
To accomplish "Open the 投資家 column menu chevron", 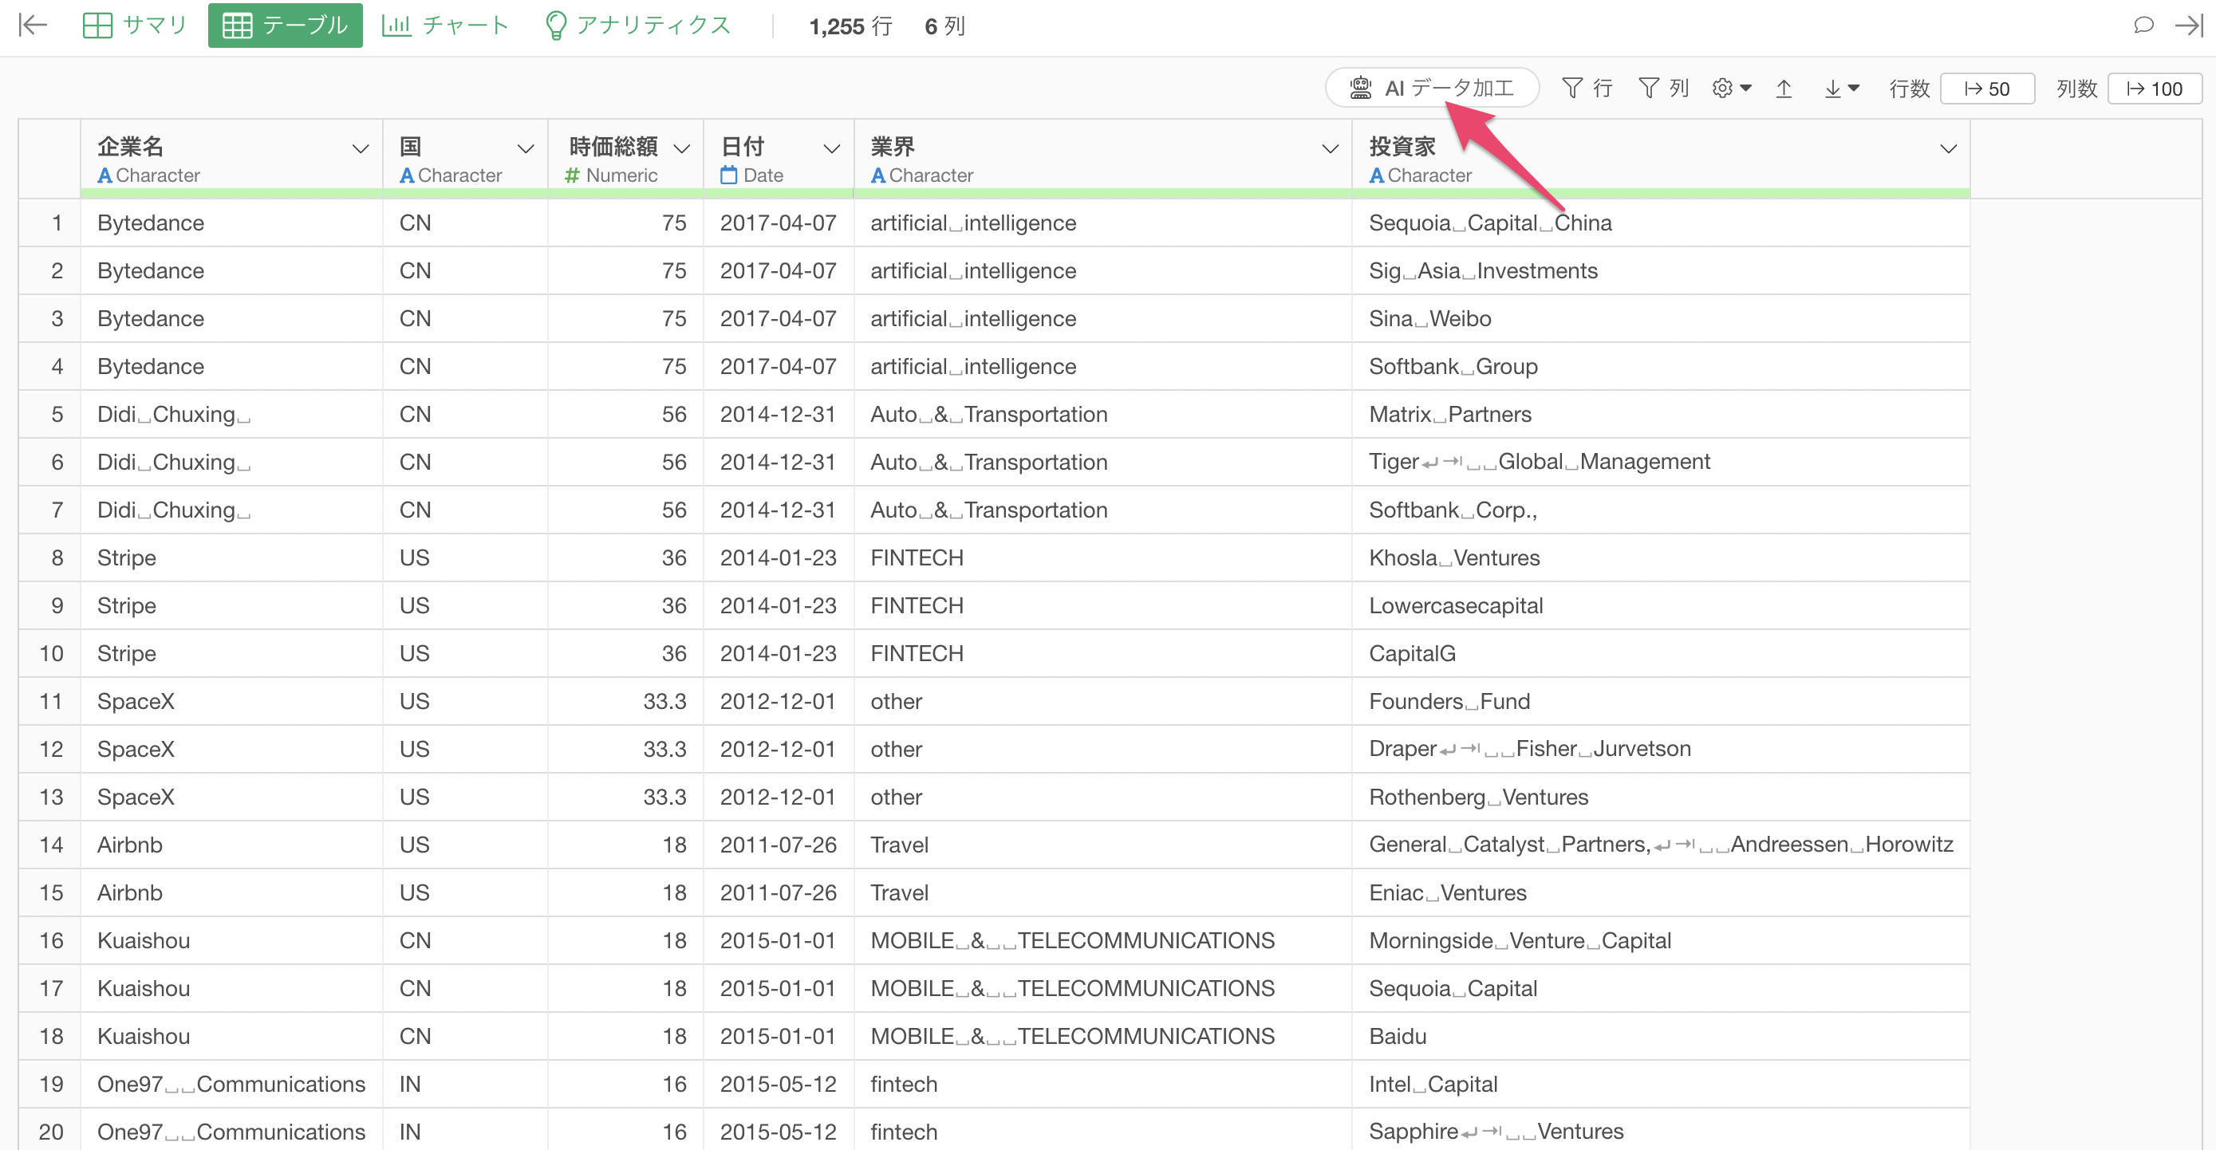I will click(1949, 149).
